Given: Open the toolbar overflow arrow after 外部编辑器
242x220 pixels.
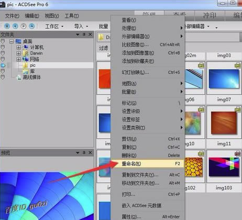Looking at the screenshot, I should coord(216,27).
